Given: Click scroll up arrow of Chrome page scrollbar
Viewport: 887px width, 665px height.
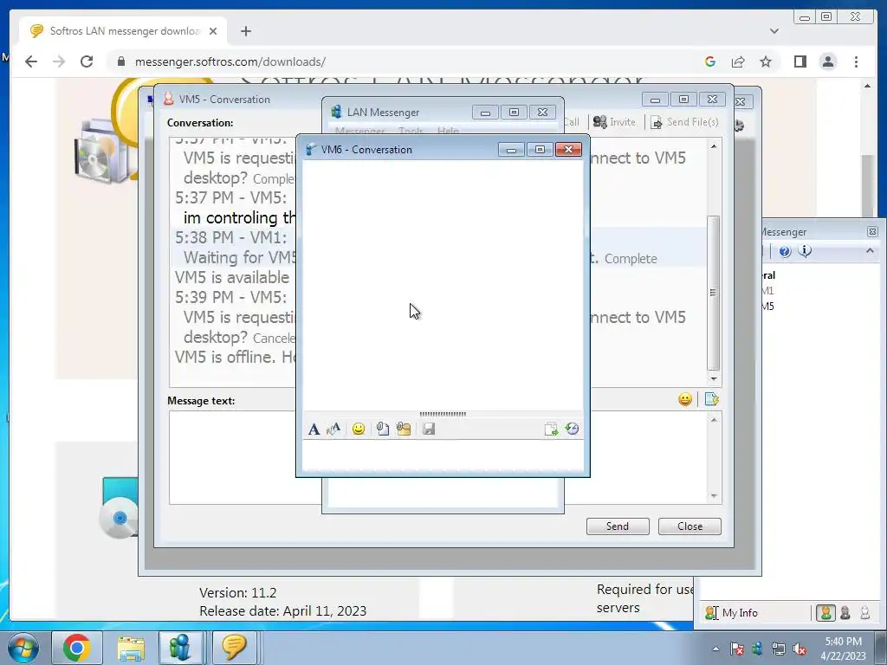Looking at the screenshot, I should [x=867, y=86].
